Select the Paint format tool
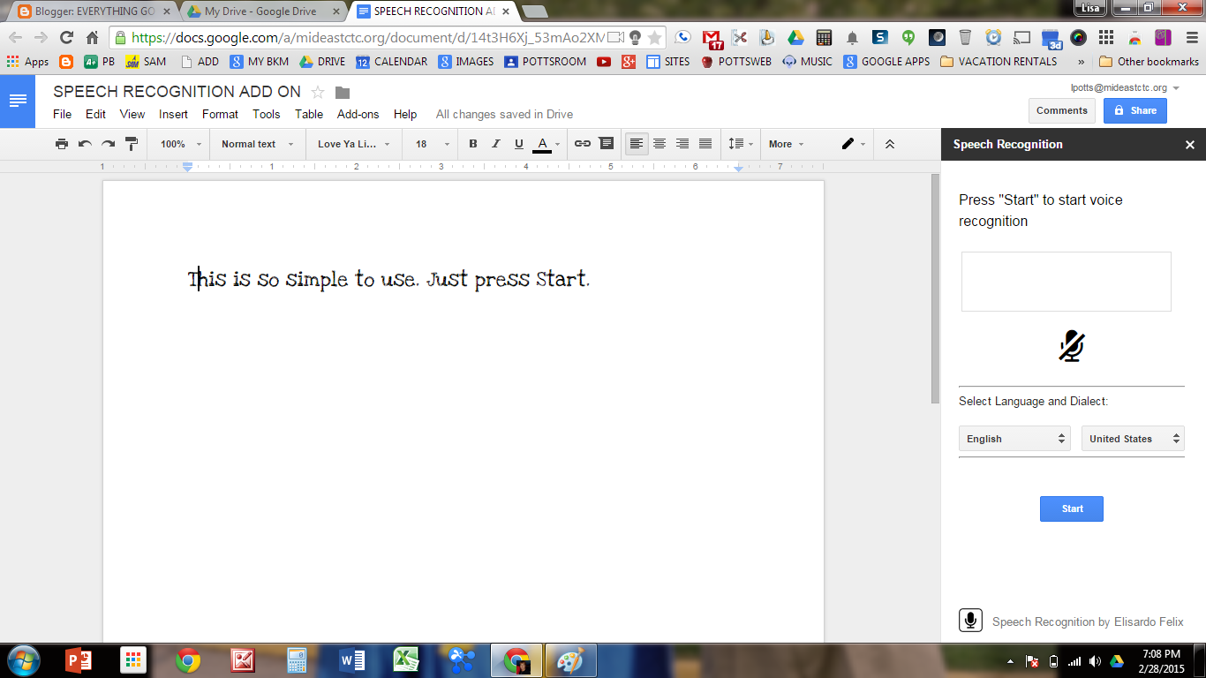 coord(131,144)
